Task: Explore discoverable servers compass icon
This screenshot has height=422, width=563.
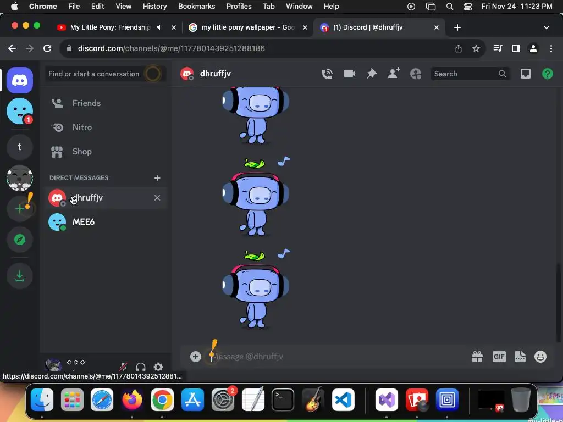Action: [20, 240]
